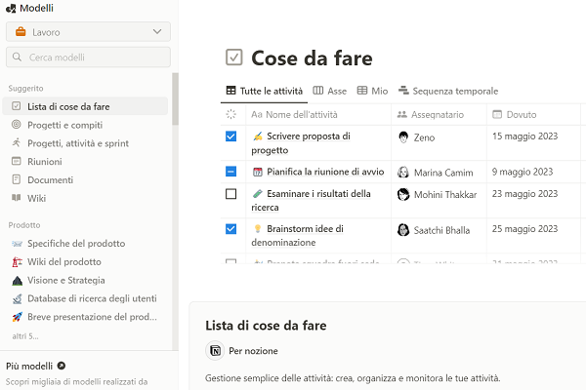Image resolution: width=586 pixels, height=390 pixels.
Task: Uncheck the Scrivere proposta di progetto checkbox
Action: point(230,137)
